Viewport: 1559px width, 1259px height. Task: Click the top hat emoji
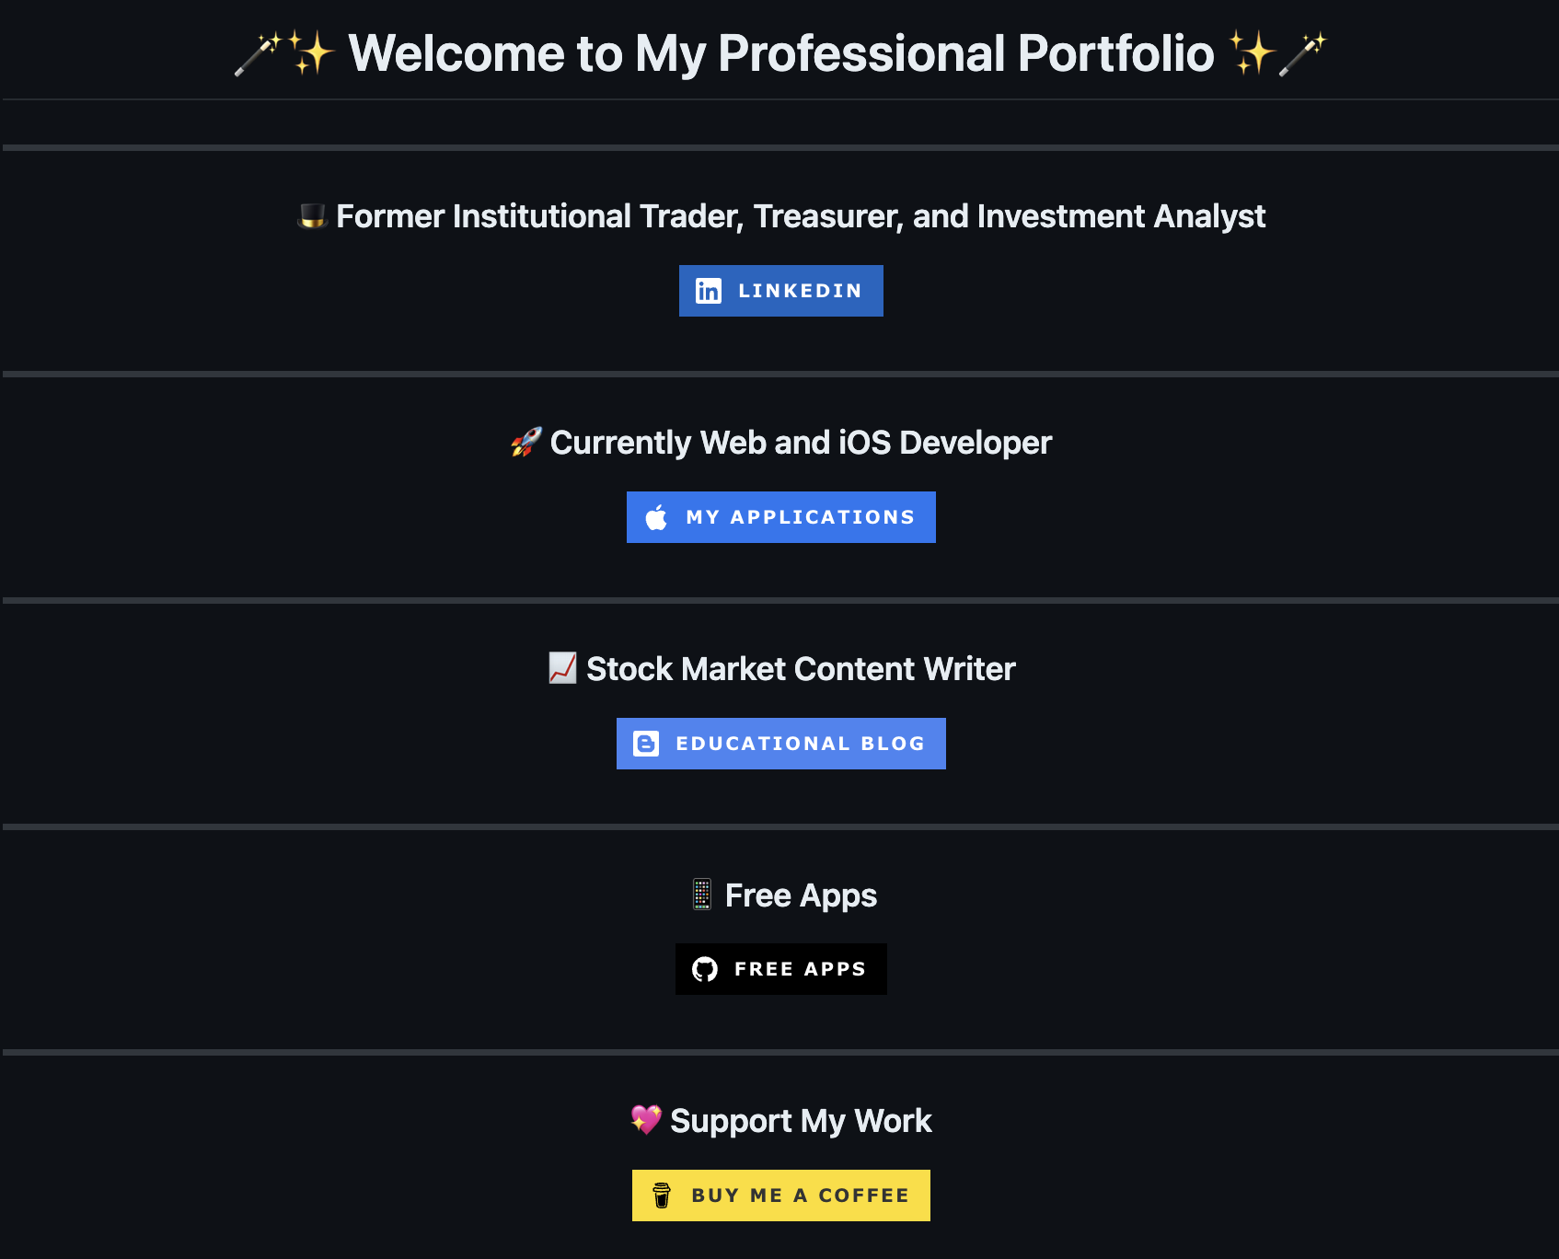pyautogui.click(x=313, y=216)
